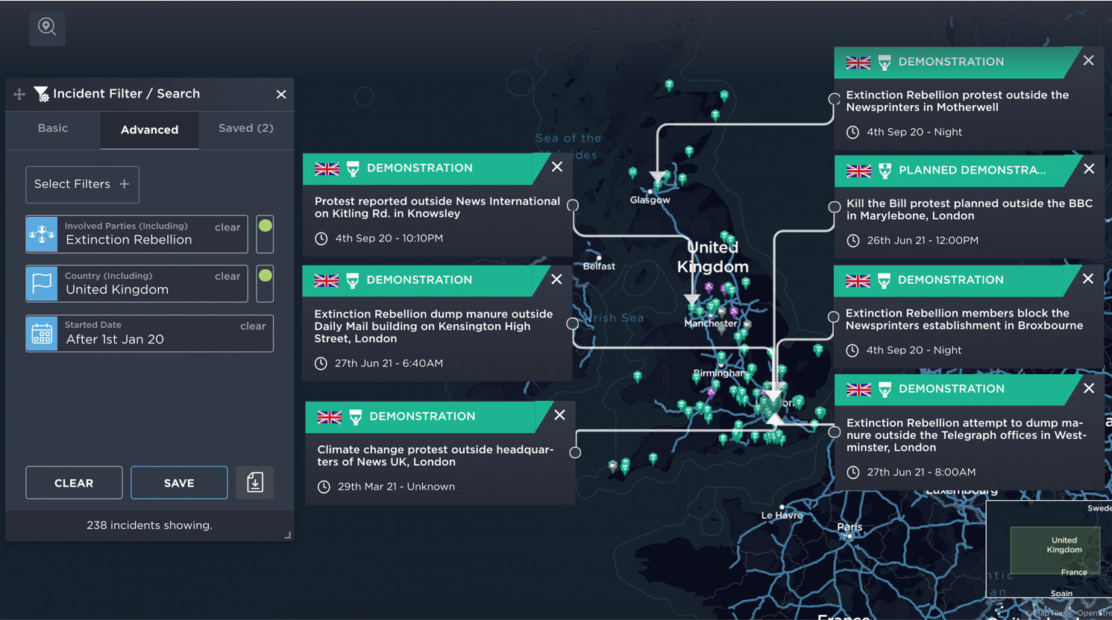1112x620 pixels.
Task: Click the UK flag on Motherwell protest card
Action: (x=858, y=63)
